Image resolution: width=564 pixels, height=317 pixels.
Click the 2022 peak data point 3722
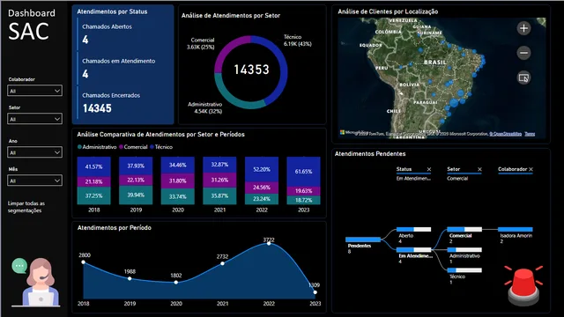(x=269, y=244)
